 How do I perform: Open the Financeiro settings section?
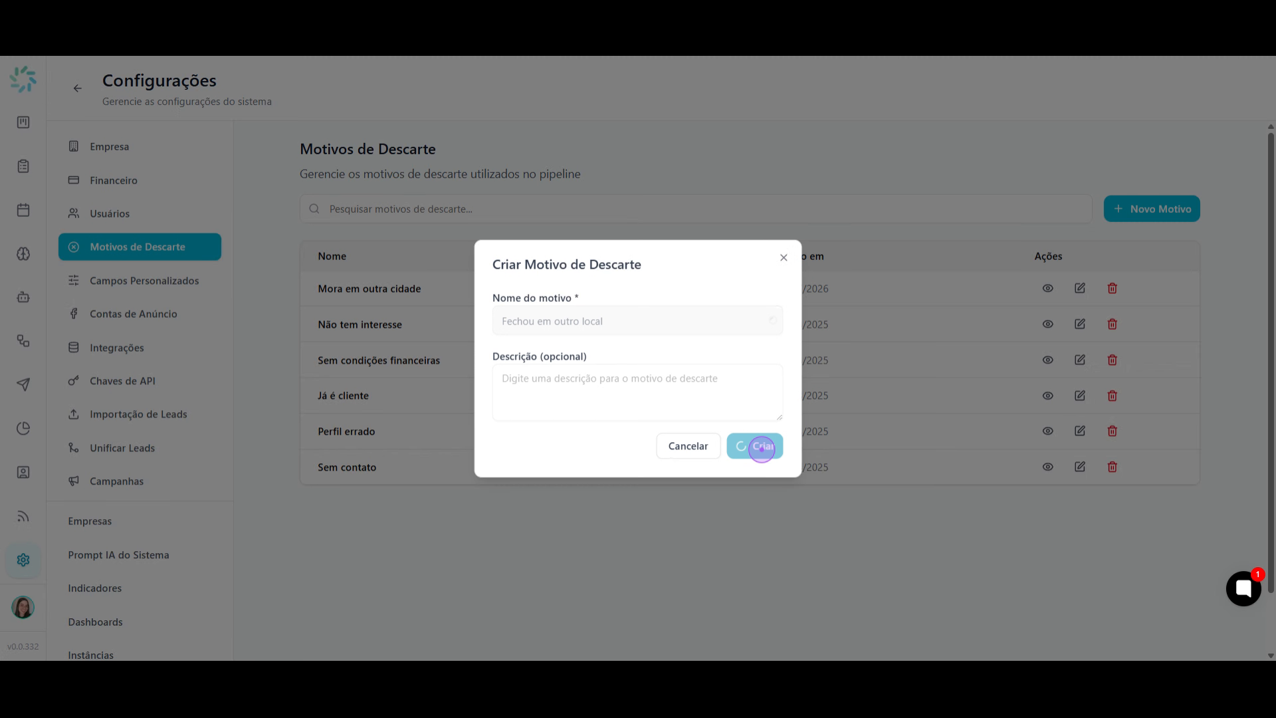click(x=140, y=180)
